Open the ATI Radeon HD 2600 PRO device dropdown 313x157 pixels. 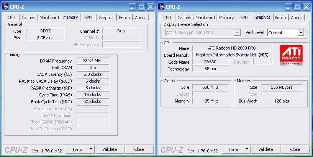(202, 33)
